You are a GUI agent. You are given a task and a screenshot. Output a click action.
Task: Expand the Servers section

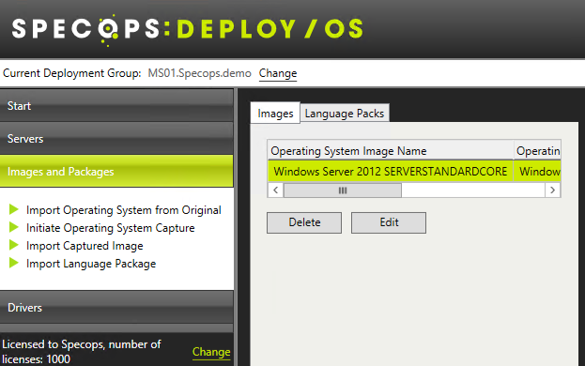pyautogui.click(x=116, y=138)
